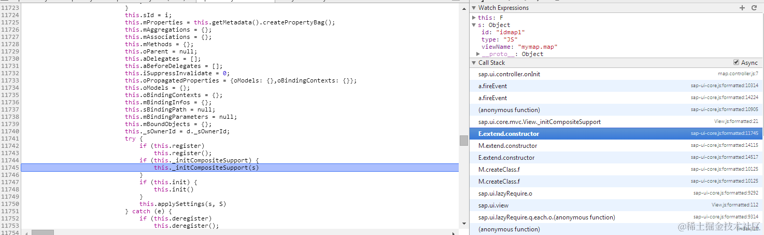
Task: Open map.controller.js:7 source link
Action: (x=738, y=74)
